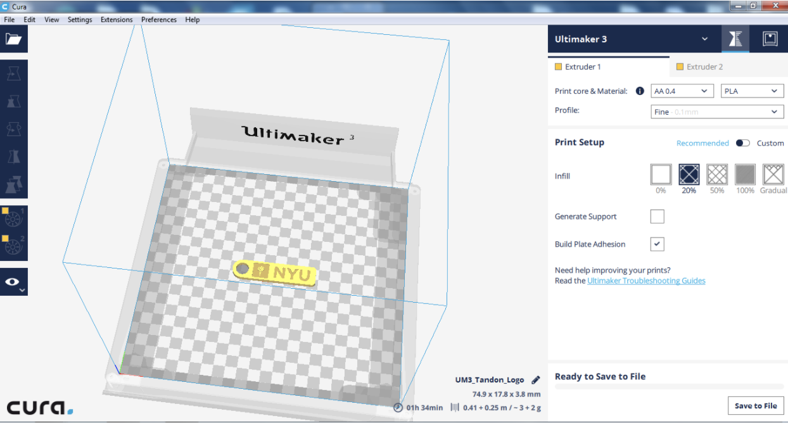The width and height of the screenshot is (788, 423).
Task: Rename job with the pencil icon
Action: click(536, 380)
